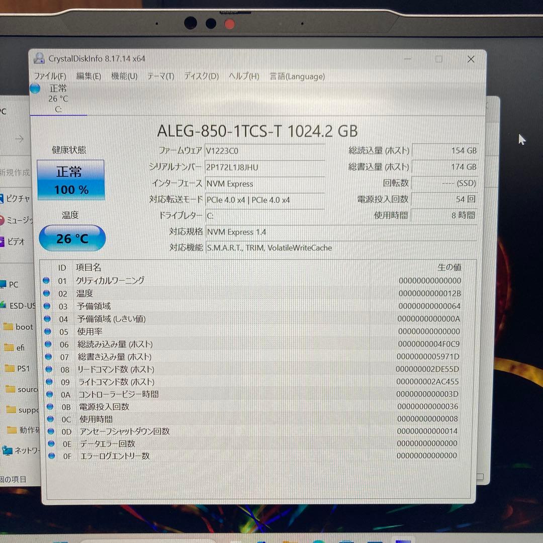Click the blue dot beside エラーログエントリー数

51,456
